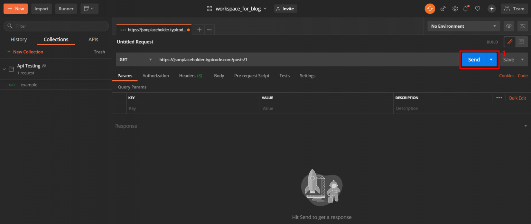Screen dimensions: 531x224
Task: Expand the No Environment dropdown
Action: 463,26
